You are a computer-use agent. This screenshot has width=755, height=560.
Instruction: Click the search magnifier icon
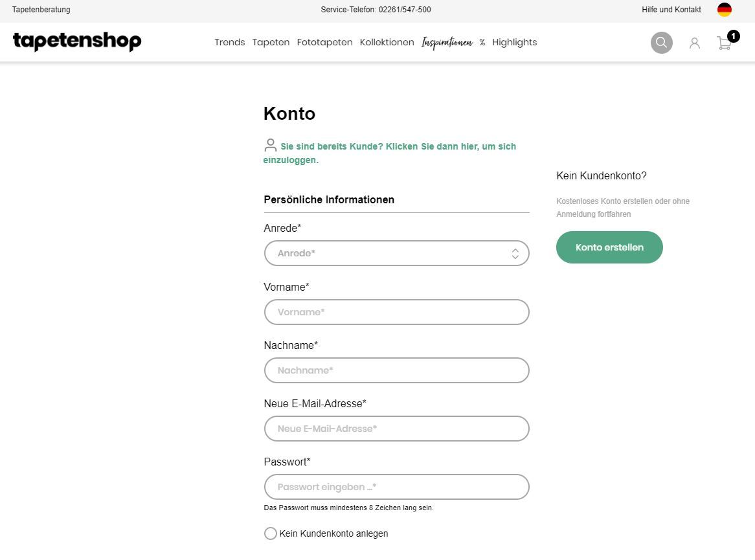pos(661,43)
